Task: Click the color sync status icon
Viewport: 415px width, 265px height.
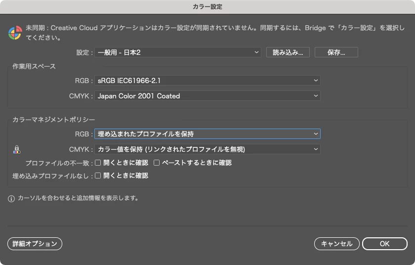Action: [15, 33]
